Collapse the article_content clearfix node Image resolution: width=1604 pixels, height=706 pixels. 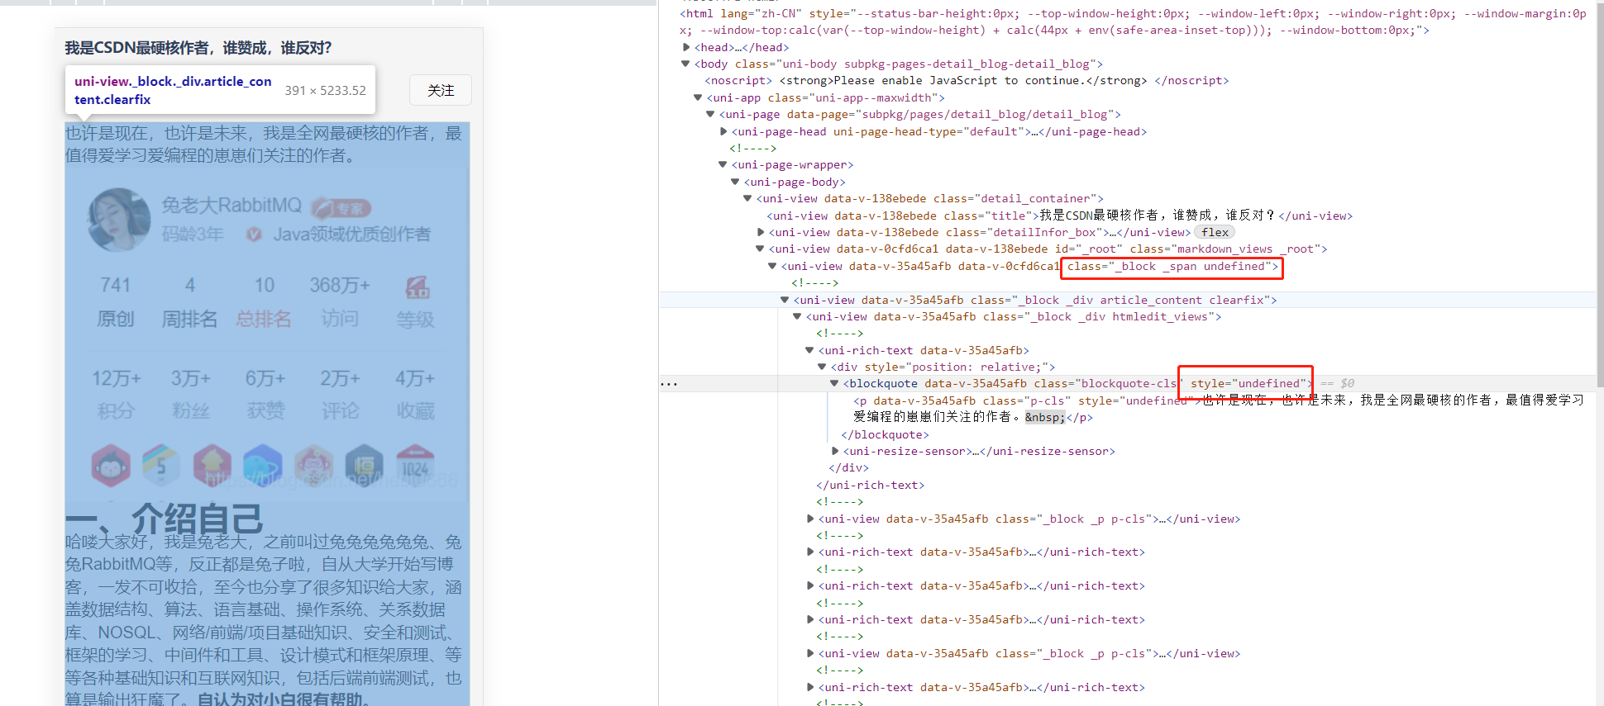785,300
